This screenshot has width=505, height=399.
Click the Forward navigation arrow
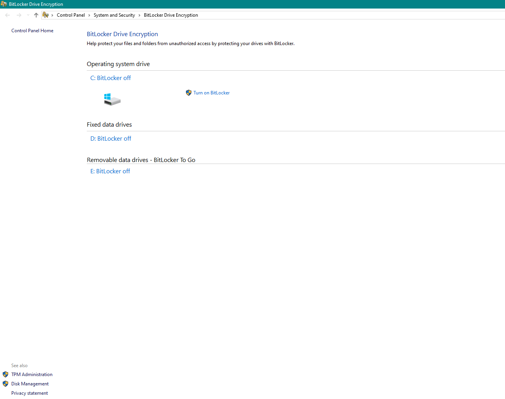click(x=19, y=15)
